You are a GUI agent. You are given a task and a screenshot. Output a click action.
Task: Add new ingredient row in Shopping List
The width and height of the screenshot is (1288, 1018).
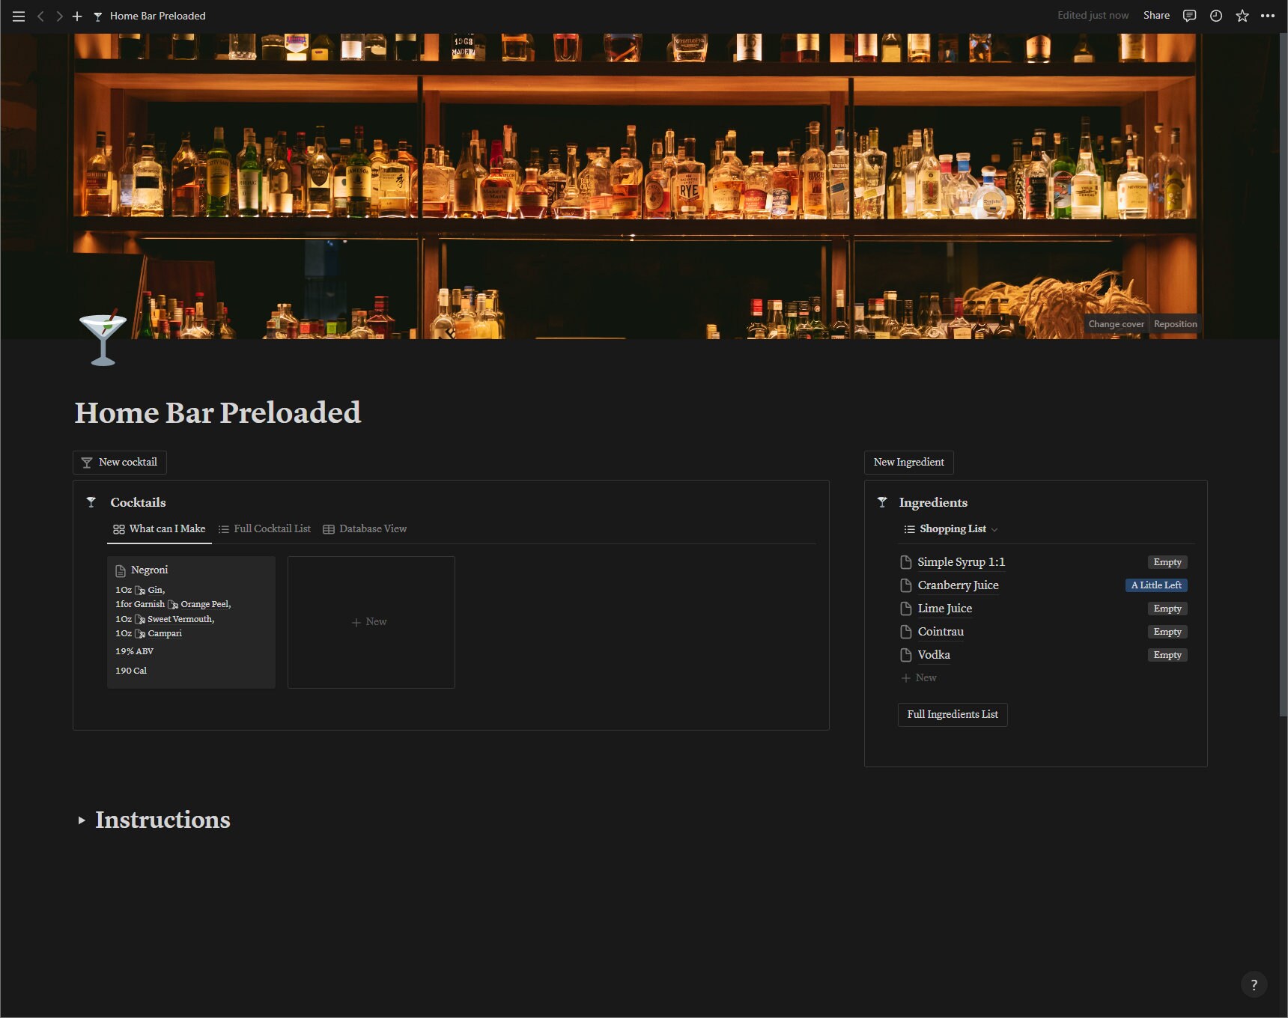tap(919, 678)
